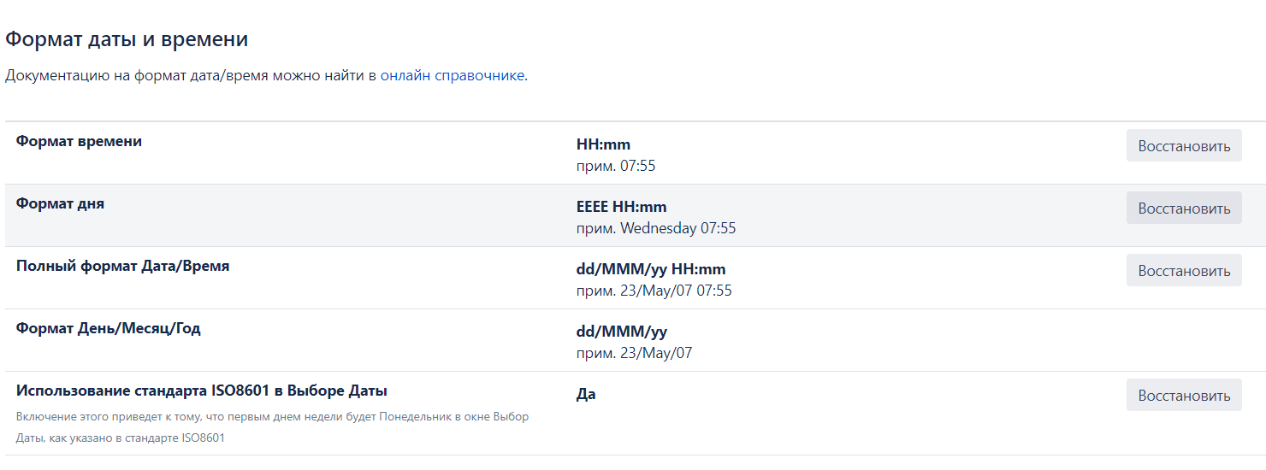Click the Полный формат Дата/Время label
Image resolution: width=1266 pixels, height=470 pixels.
(122, 266)
